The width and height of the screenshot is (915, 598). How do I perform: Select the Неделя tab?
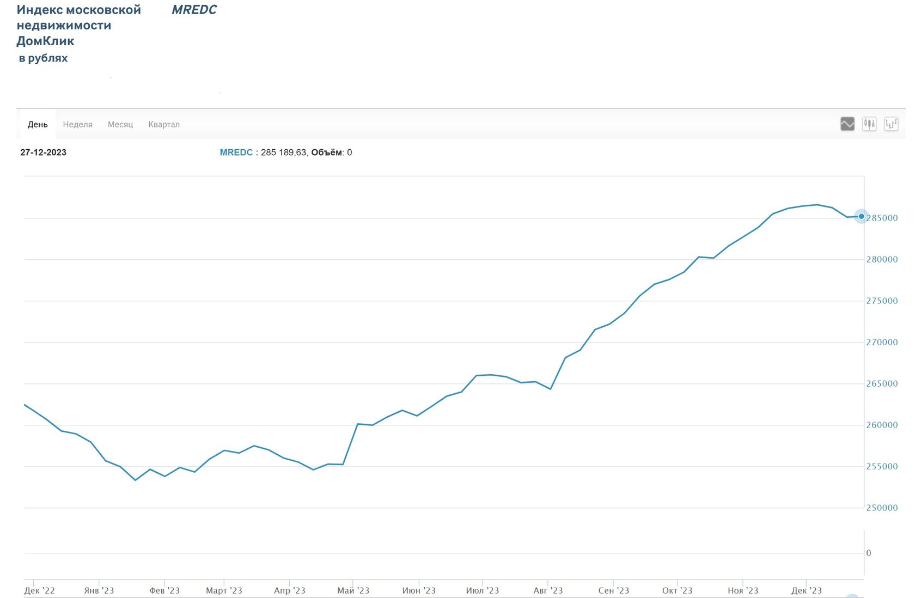78,125
